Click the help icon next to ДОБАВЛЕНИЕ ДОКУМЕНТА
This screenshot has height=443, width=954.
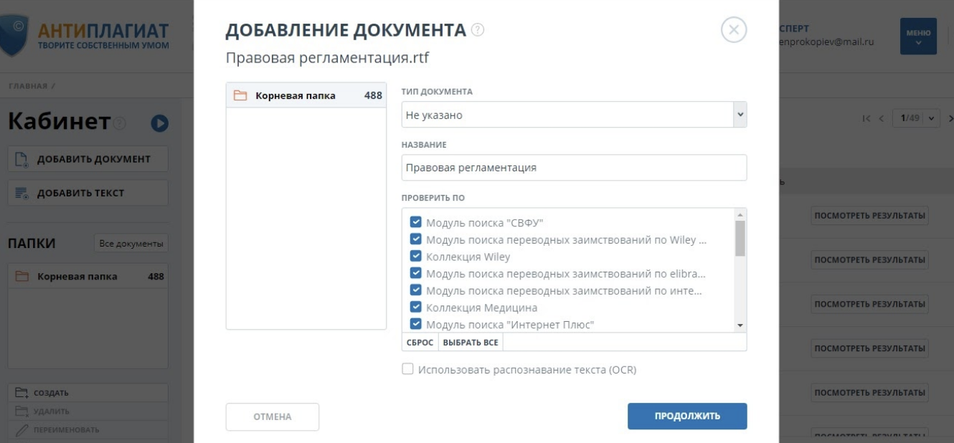click(478, 30)
